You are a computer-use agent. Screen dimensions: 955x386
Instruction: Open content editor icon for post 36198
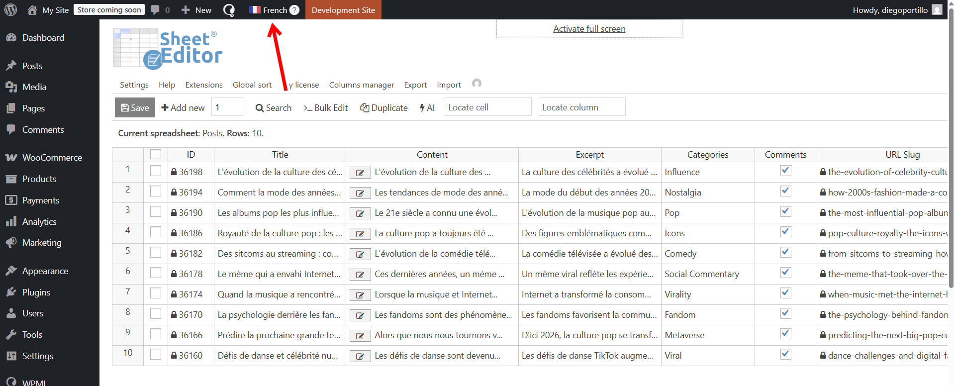360,173
